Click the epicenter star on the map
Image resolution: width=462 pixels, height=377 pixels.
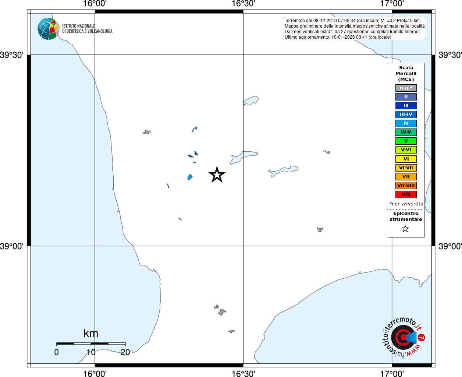[217, 175]
